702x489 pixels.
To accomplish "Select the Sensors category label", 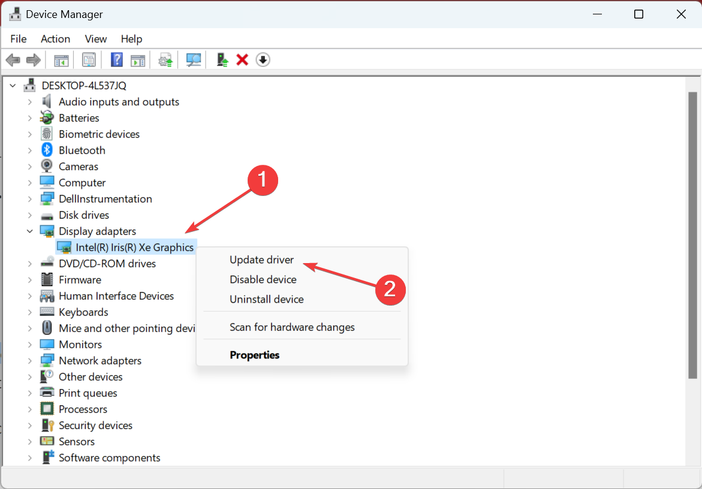I will coord(77,441).
